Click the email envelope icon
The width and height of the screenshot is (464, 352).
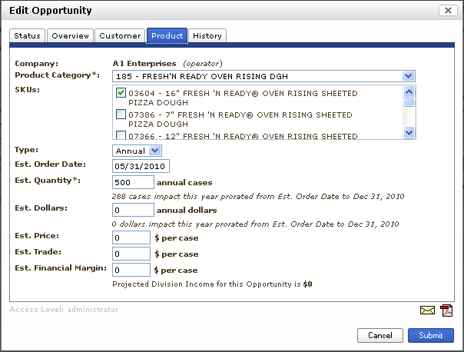427,310
